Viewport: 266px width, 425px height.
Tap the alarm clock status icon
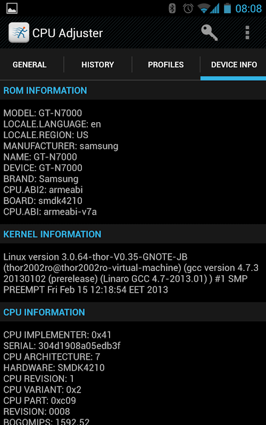[188, 8]
